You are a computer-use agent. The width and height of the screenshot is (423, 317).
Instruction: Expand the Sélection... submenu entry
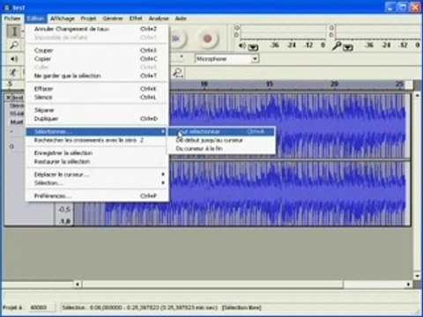[x=97, y=183]
